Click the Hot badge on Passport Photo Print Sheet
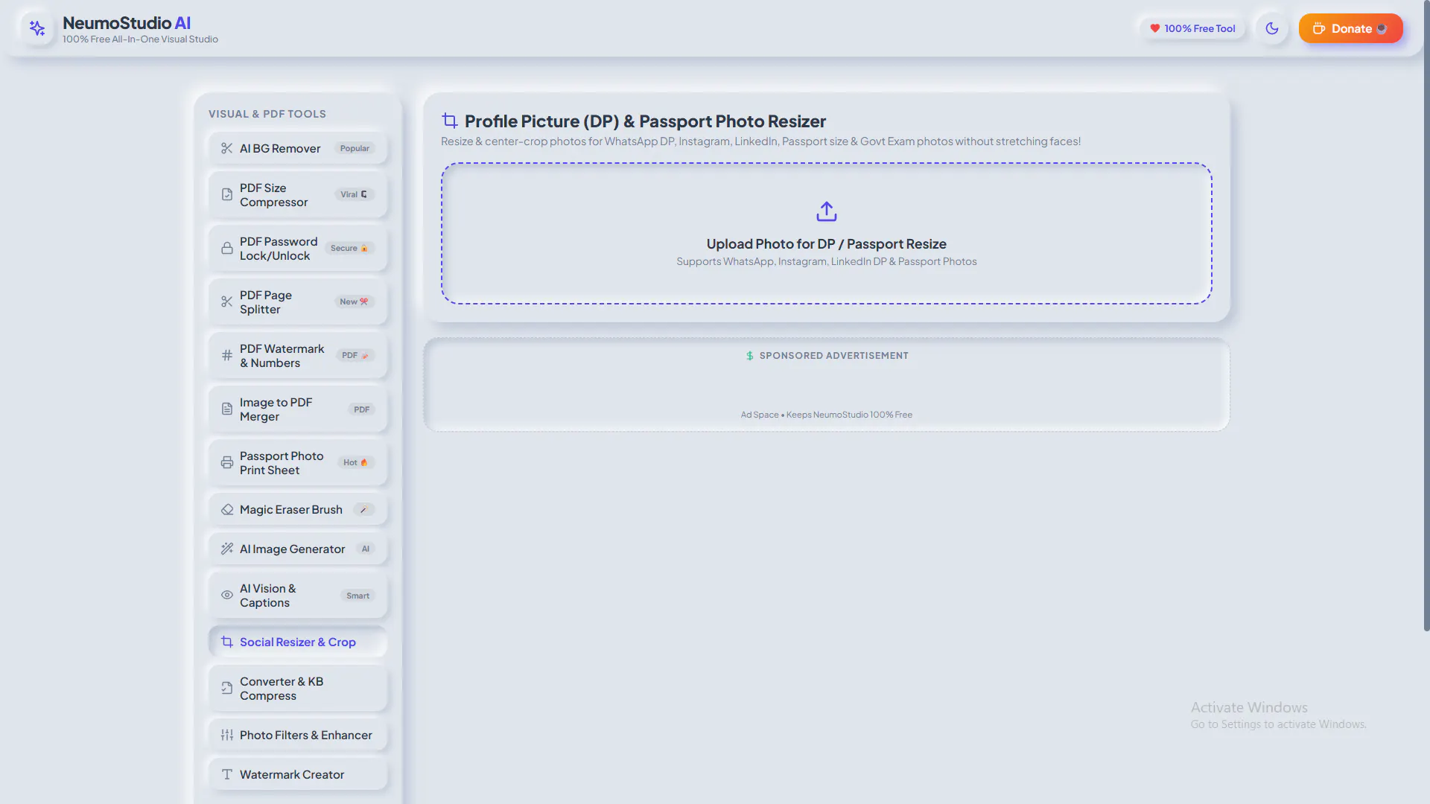 (x=355, y=462)
